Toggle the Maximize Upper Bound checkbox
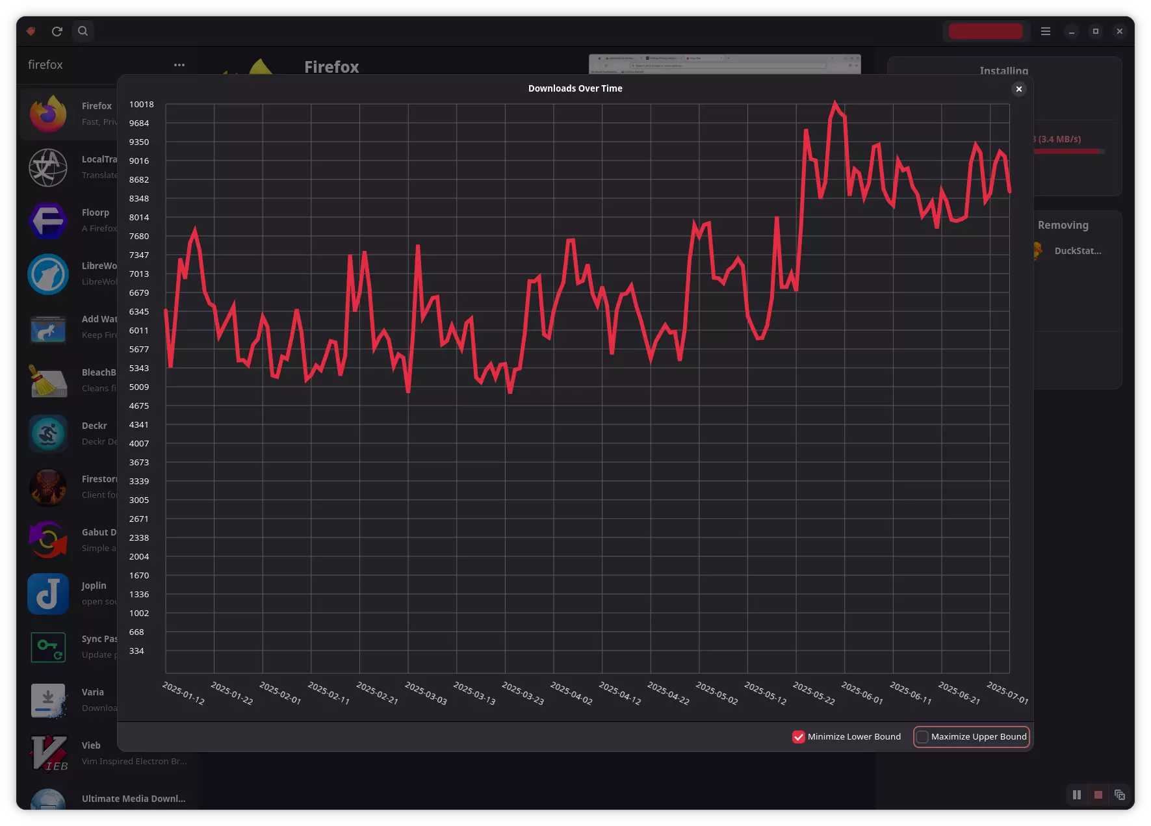 point(922,737)
